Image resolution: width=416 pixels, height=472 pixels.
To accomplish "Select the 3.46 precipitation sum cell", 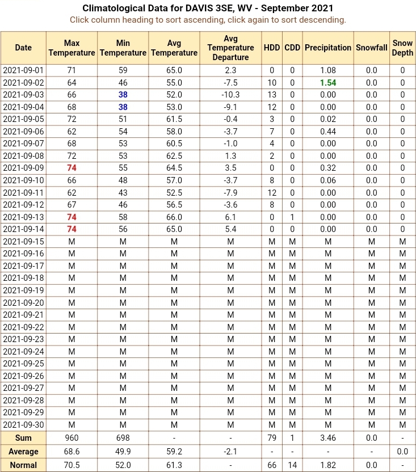I will 328,438.
